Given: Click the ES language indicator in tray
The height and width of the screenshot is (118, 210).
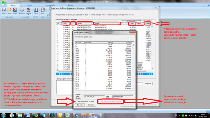Looking at the screenshot, I should [176, 115].
